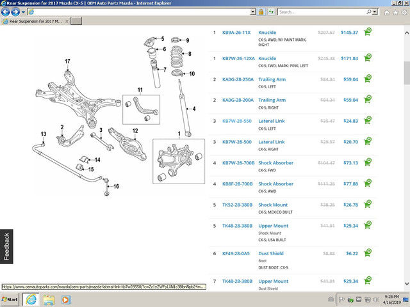Open Lateral Link KB7W-28-550 part number

click(237, 121)
